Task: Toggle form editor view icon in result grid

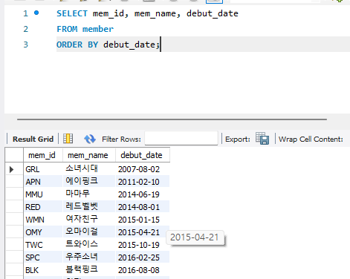Action: [68, 139]
